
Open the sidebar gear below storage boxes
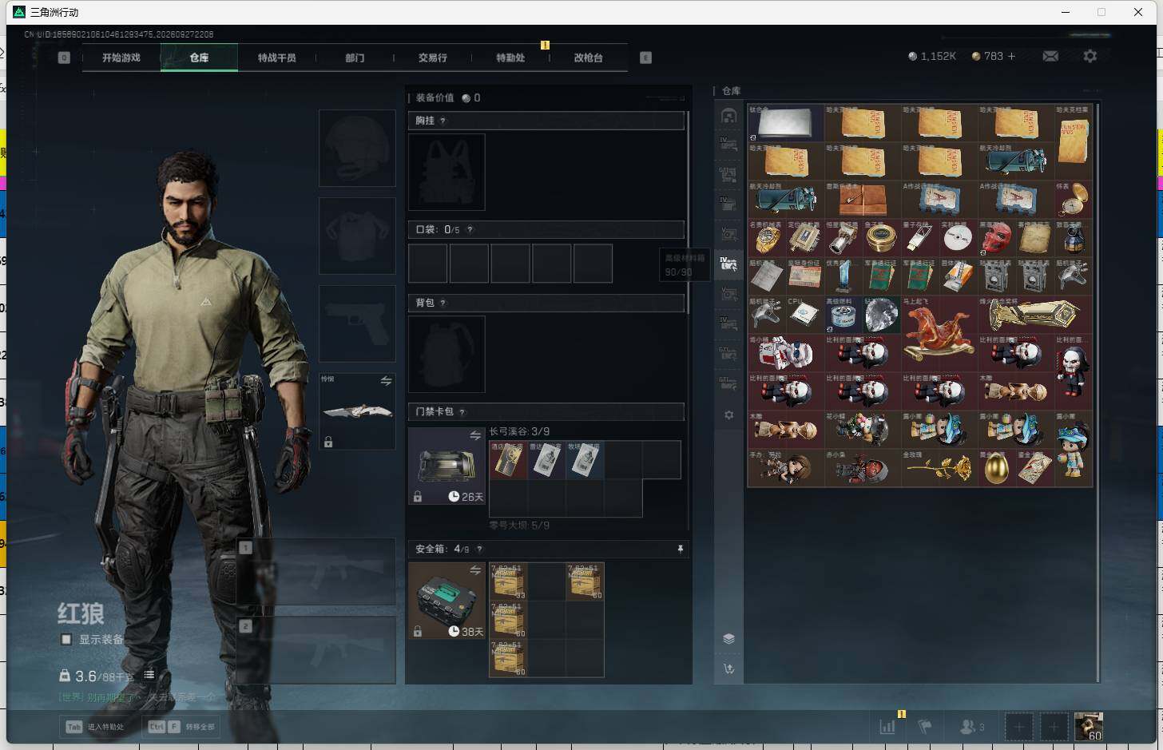coord(728,415)
